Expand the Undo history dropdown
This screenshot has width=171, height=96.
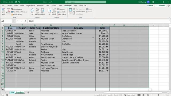21,2
